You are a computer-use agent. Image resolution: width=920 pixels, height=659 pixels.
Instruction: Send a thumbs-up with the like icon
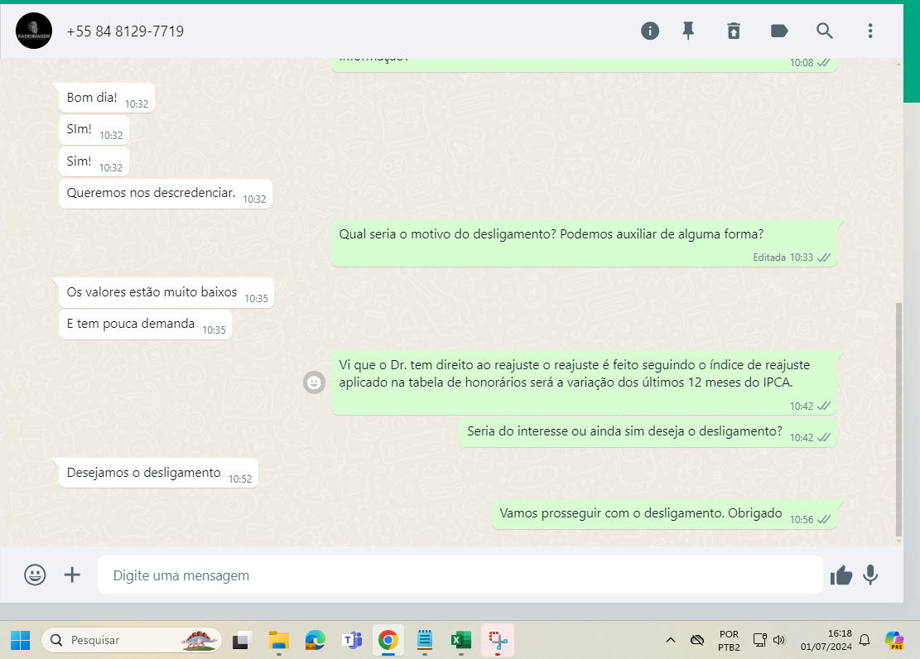click(841, 575)
